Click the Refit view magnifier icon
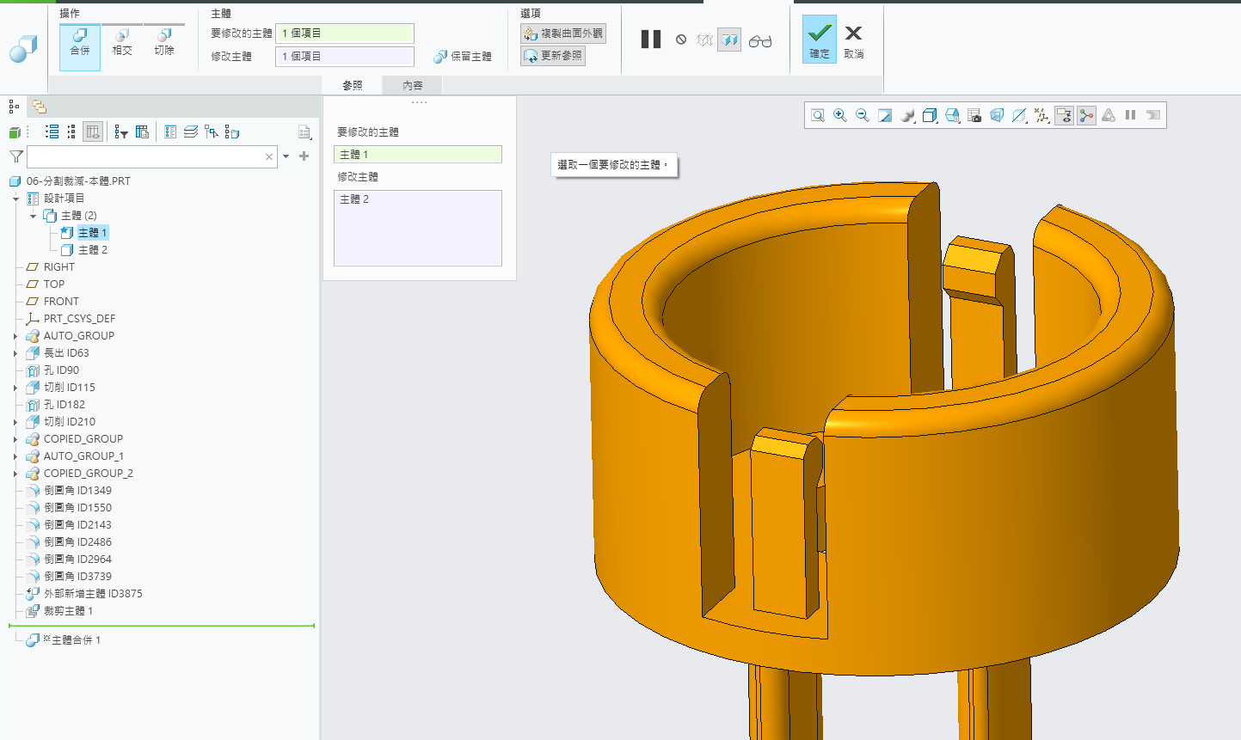 [818, 115]
